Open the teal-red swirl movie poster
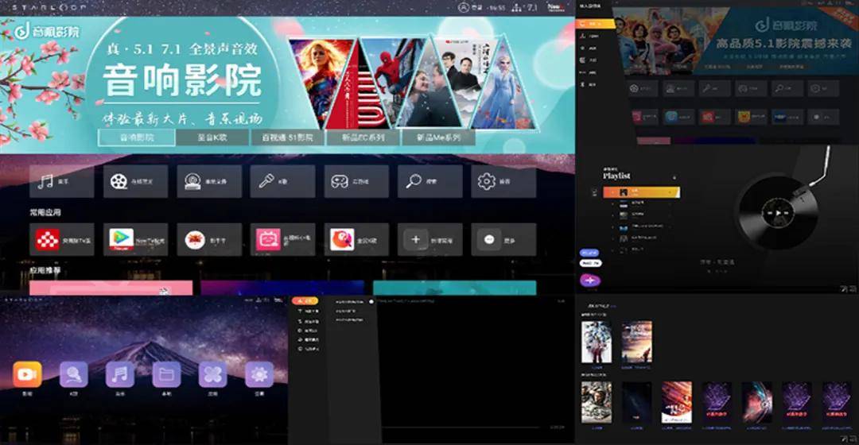The width and height of the screenshot is (859, 445). (x=756, y=402)
